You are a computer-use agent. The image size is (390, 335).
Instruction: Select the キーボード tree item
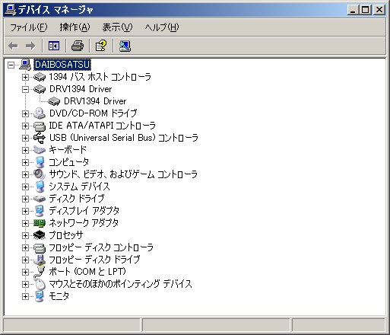click(x=68, y=150)
